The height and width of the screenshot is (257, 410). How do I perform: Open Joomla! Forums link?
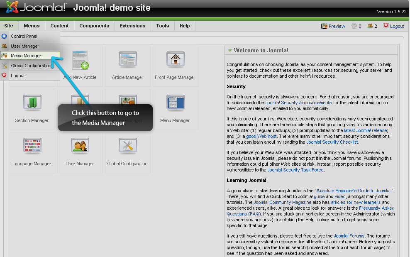tap(349, 236)
